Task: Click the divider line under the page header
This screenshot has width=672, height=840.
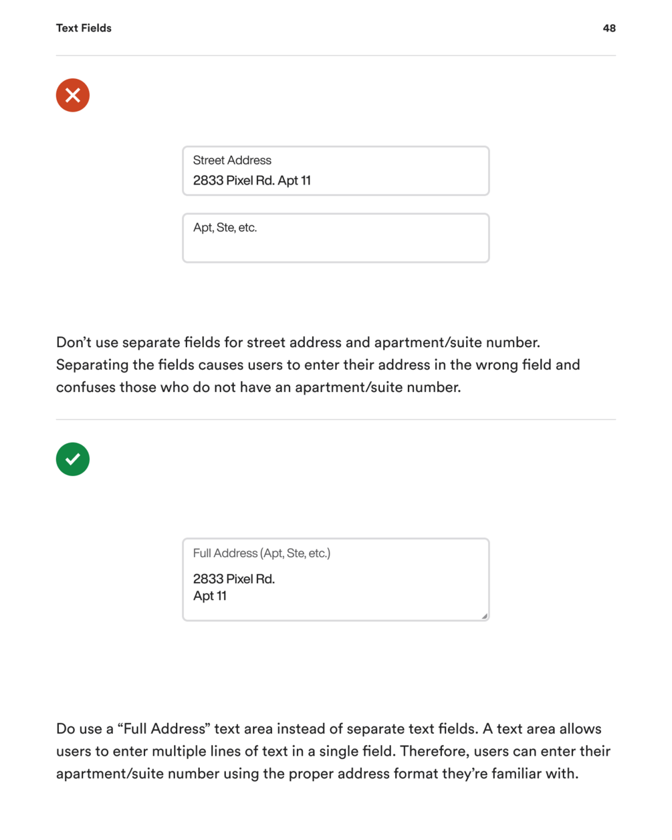Action: [336, 56]
